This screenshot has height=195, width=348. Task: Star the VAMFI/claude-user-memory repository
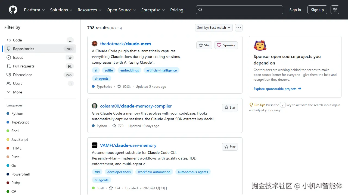tap(230, 147)
